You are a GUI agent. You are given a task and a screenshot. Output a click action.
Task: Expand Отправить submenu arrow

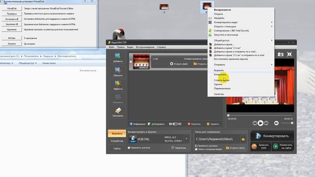pos(272,64)
